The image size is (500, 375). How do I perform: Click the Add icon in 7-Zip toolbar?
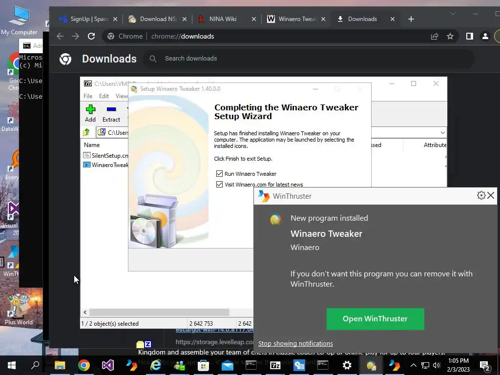coord(90,113)
